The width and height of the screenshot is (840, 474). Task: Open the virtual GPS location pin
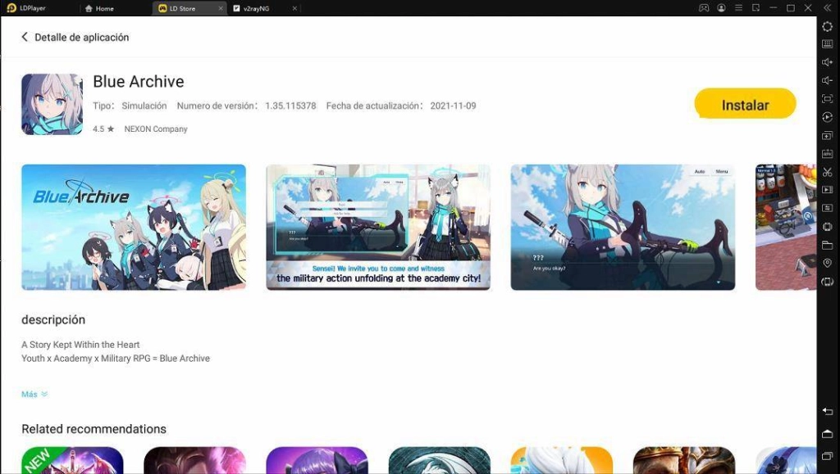point(827,264)
